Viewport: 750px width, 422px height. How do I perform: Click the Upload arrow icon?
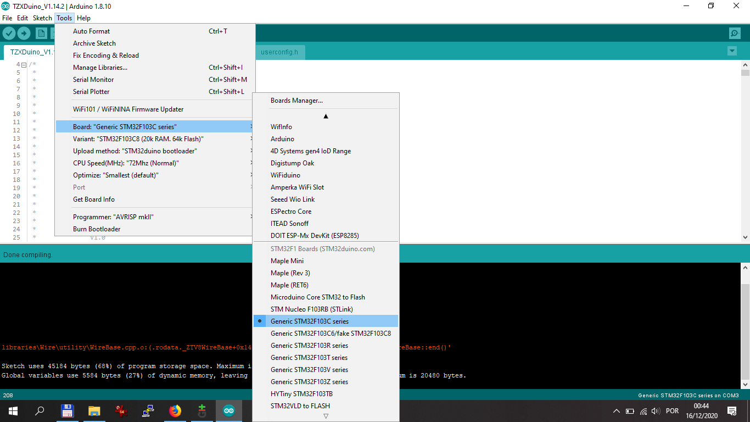(x=24, y=34)
